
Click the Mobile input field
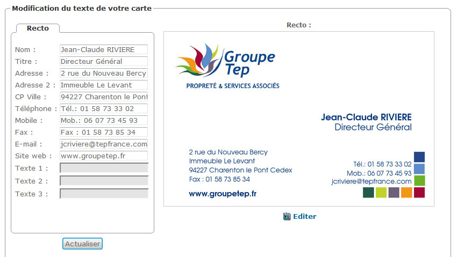[x=104, y=120]
